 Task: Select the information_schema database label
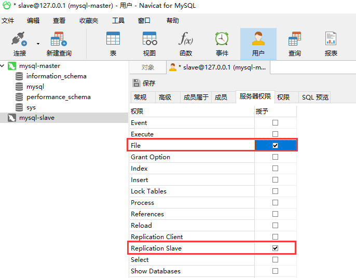coord(56,76)
